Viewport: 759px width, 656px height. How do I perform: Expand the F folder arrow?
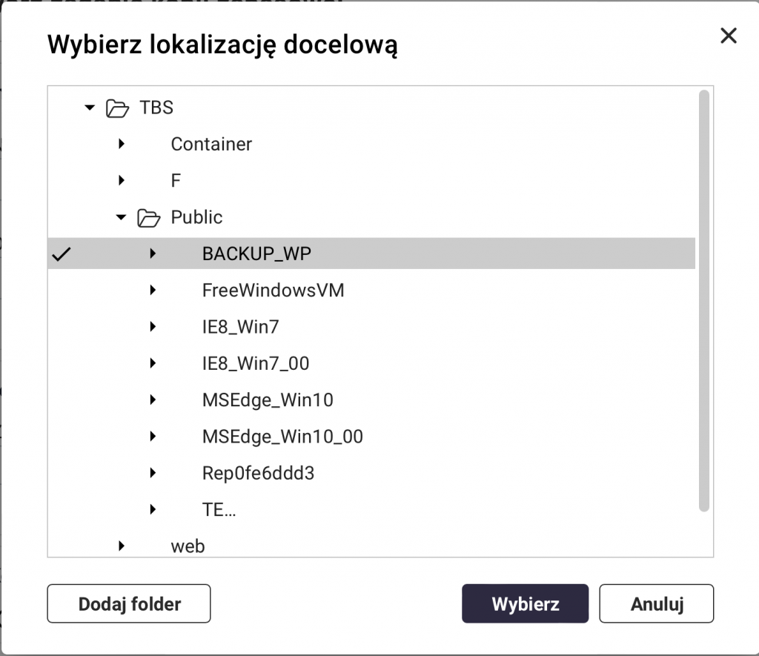pyautogui.click(x=122, y=181)
